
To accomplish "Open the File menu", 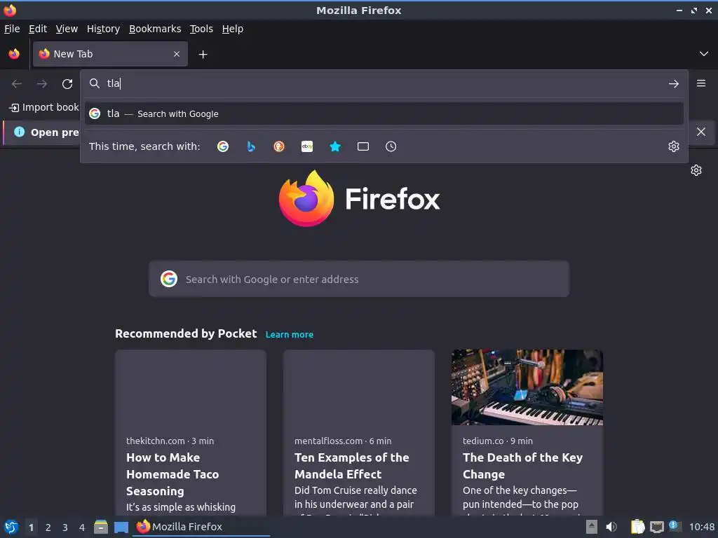I will point(12,29).
